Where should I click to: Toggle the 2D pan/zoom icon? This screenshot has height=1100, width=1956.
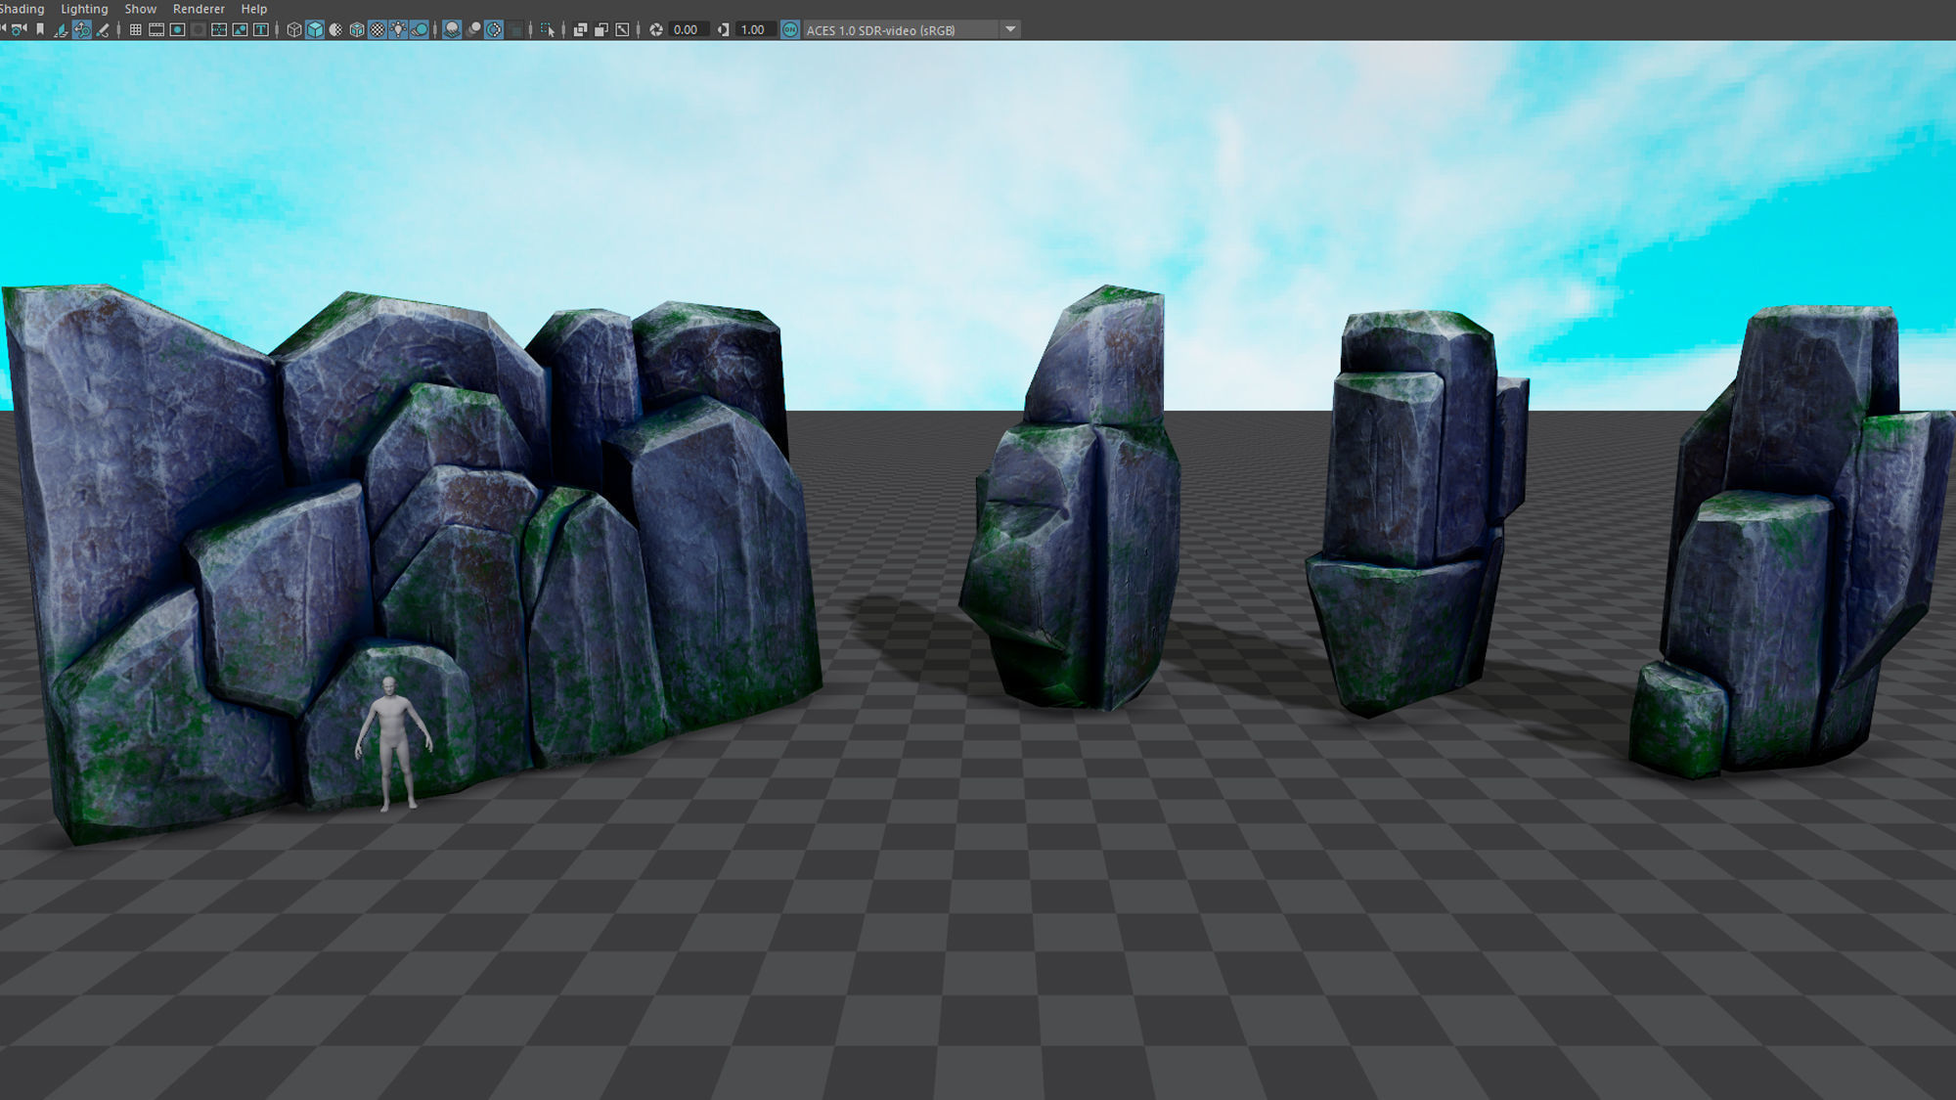click(x=82, y=30)
